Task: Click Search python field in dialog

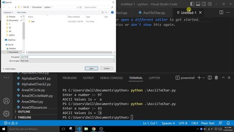Action: [x=98, y=7]
